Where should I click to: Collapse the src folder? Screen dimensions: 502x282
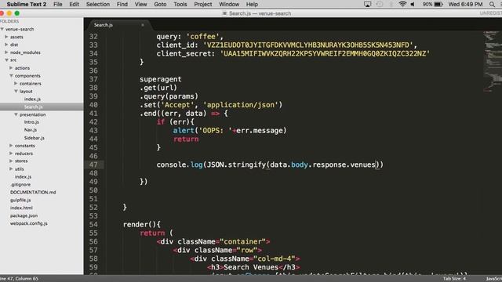(x=6, y=60)
